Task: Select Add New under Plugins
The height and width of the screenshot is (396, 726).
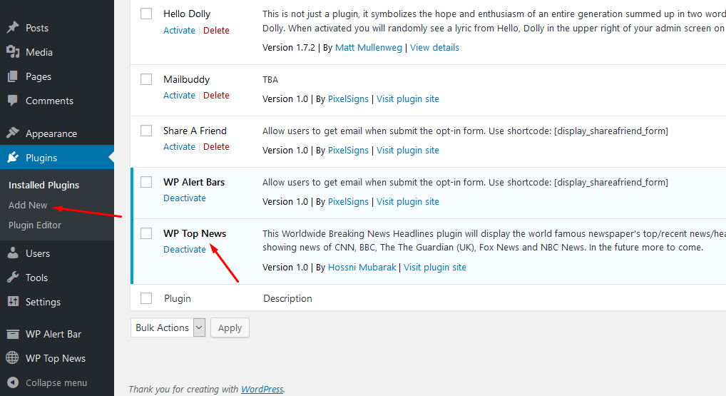Action: 28,205
